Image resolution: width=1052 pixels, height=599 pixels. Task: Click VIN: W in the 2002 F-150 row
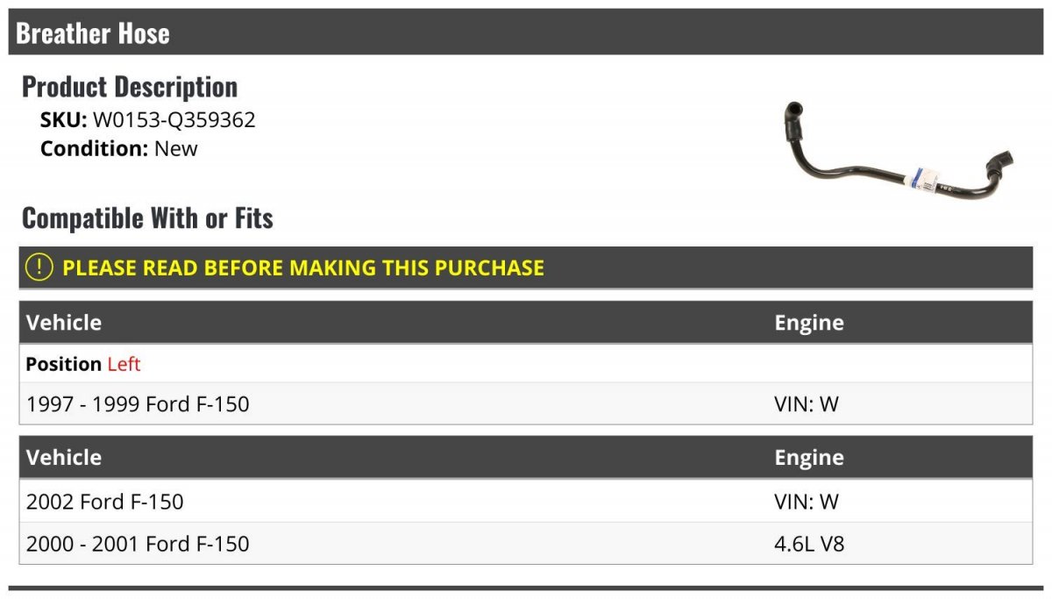point(807,502)
